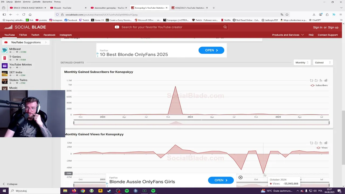Image resolution: width=345 pixels, height=194 pixels.
Task: Open Contact Support link
Action: [x=328, y=35]
